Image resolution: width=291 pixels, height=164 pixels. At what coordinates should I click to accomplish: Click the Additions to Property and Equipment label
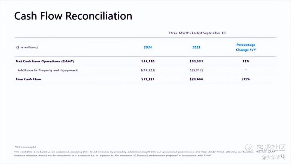click(48, 70)
